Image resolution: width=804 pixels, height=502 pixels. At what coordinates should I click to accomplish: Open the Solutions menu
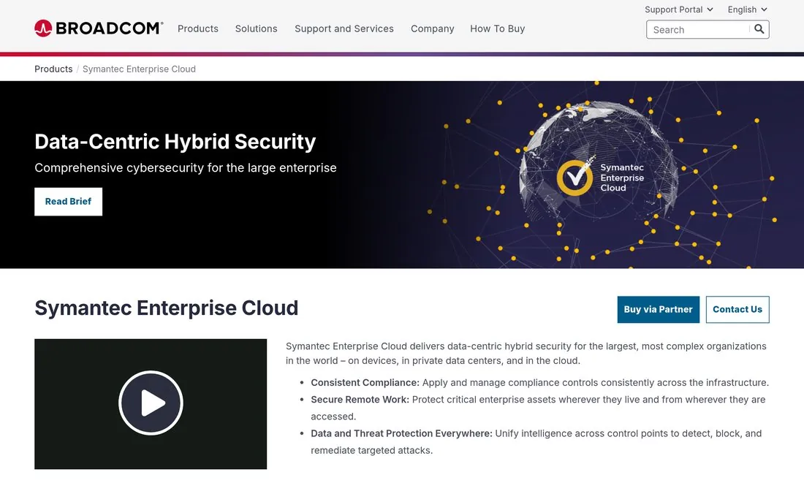click(x=256, y=28)
